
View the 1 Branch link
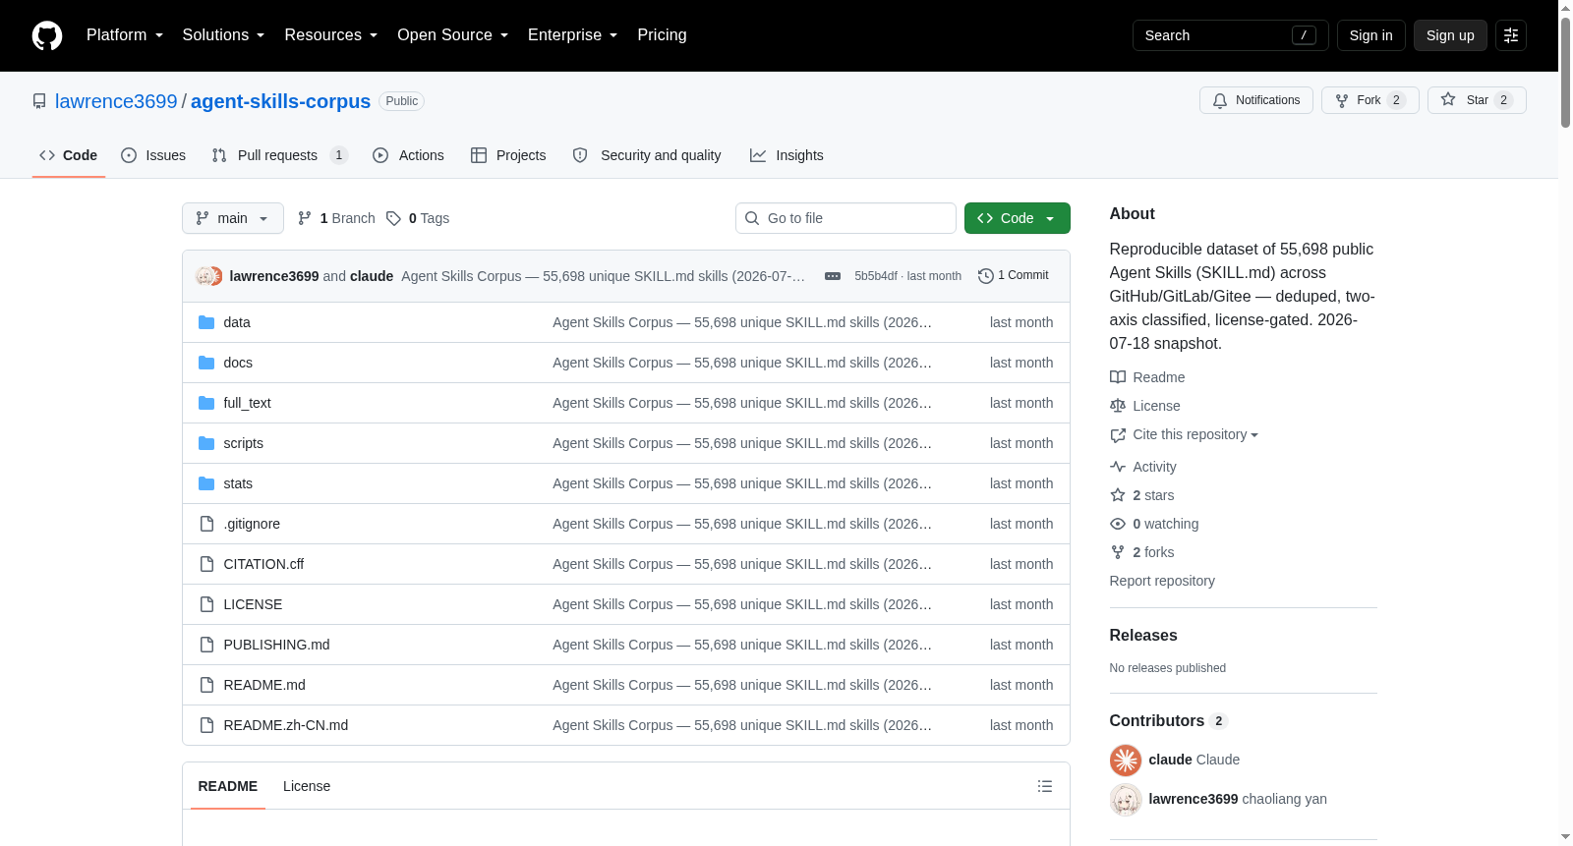point(337,218)
